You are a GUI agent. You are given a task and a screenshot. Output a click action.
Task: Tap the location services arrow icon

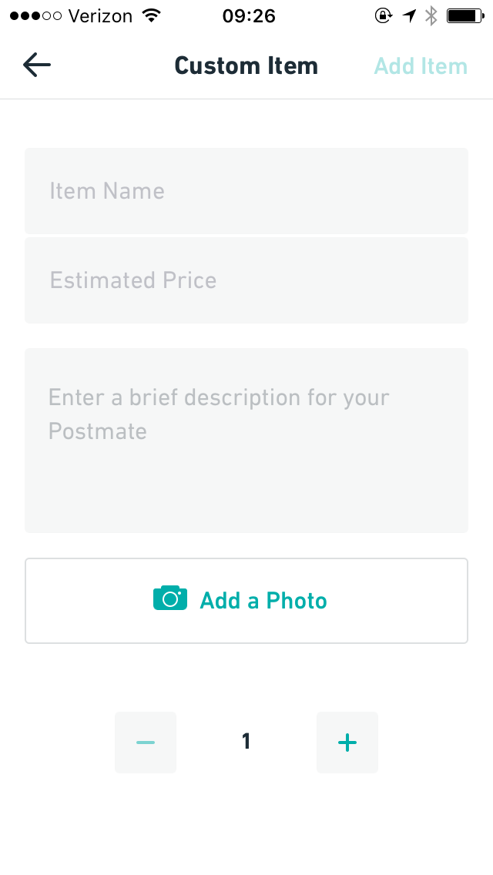[x=408, y=15]
